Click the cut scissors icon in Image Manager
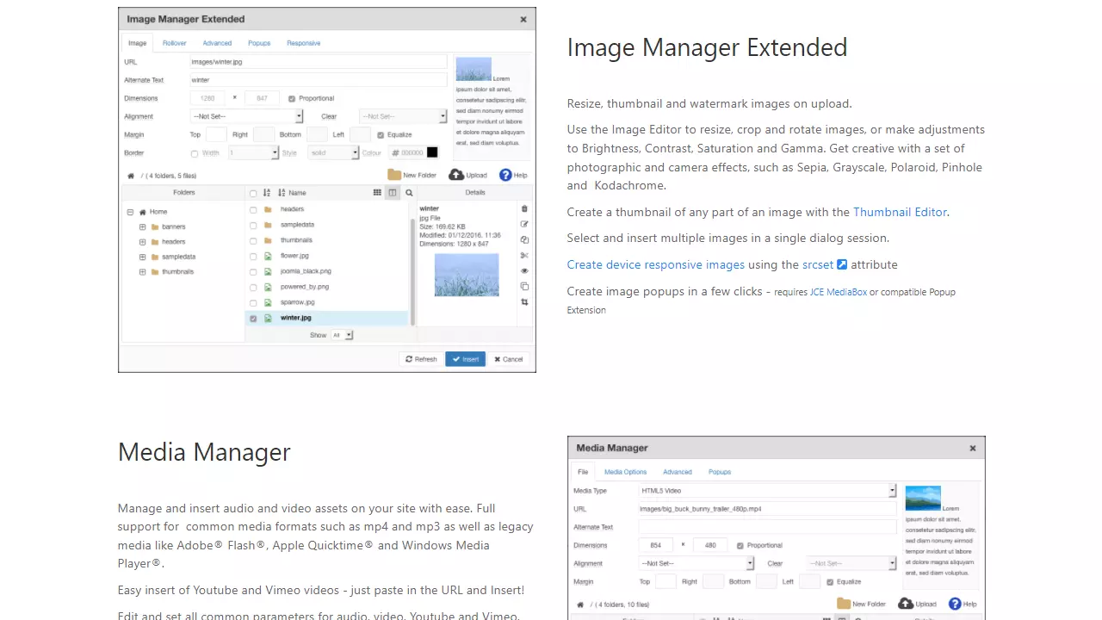Screen dimensions: 1102x620 point(524,255)
